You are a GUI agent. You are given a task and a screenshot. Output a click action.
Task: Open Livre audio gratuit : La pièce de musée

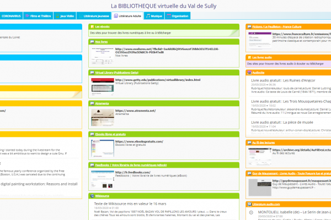coord(282,122)
